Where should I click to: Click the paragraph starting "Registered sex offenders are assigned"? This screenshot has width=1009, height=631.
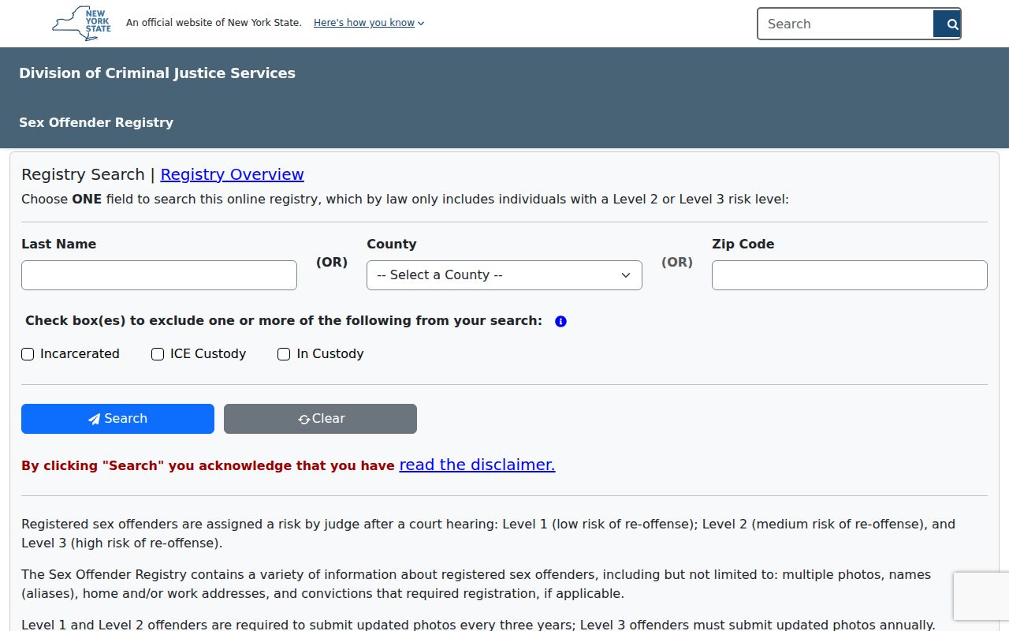coord(489,533)
